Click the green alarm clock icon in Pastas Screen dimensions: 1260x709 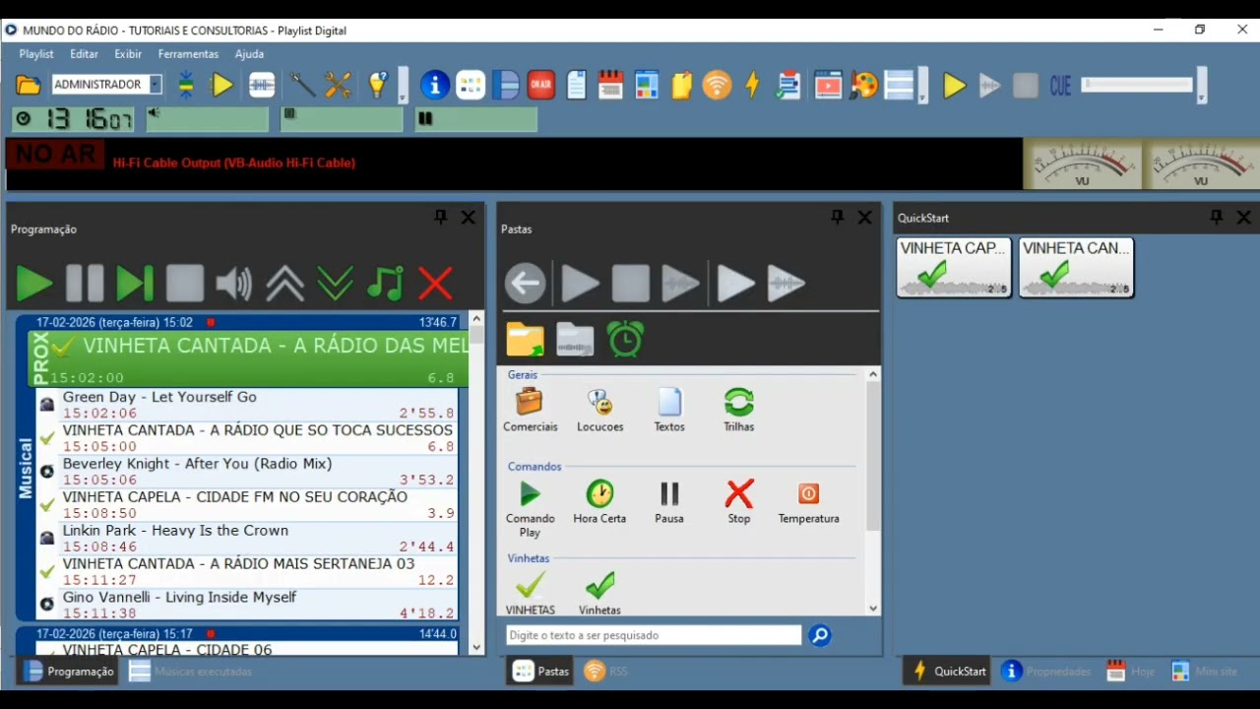[625, 339]
